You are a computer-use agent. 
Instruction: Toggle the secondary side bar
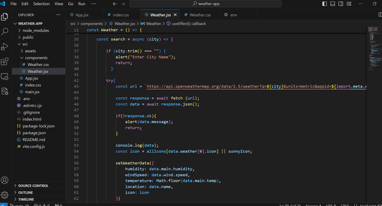(341, 4)
